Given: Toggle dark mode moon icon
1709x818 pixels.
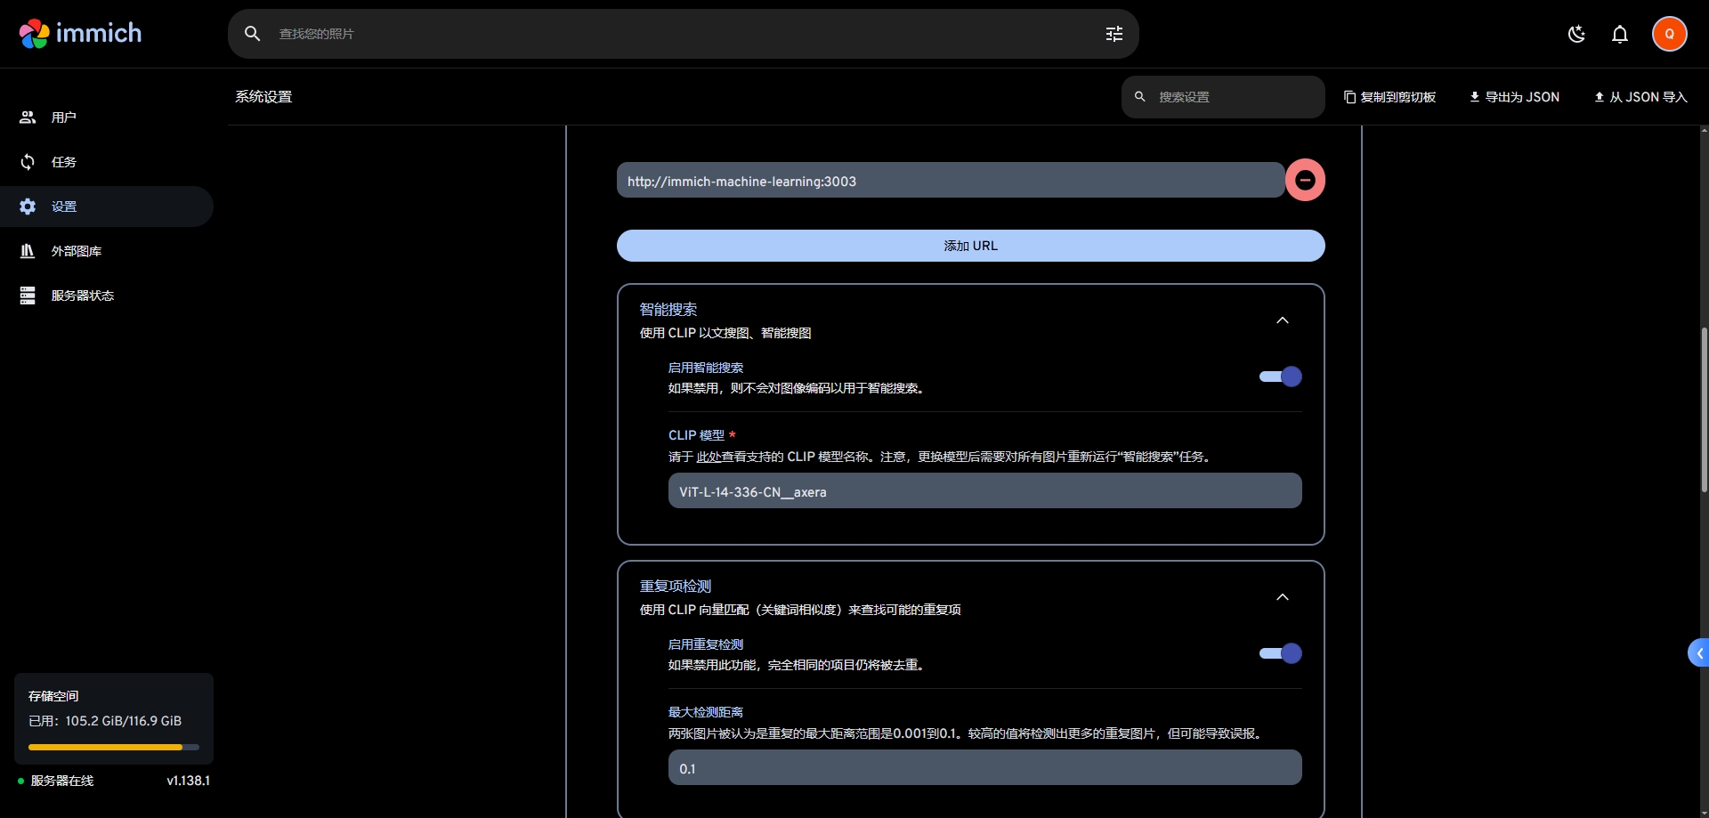Looking at the screenshot, I should tap(1576, 34).
